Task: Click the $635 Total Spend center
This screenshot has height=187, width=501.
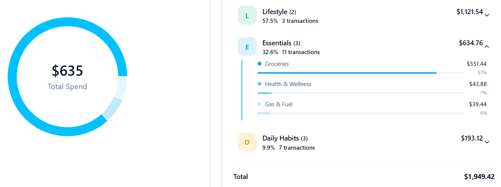Action: pos(67,77)
